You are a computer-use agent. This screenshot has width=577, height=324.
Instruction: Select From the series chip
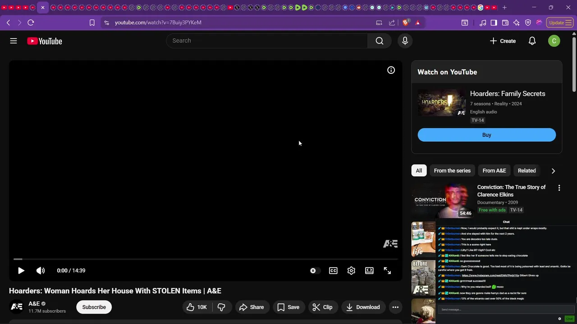[452, 171]
